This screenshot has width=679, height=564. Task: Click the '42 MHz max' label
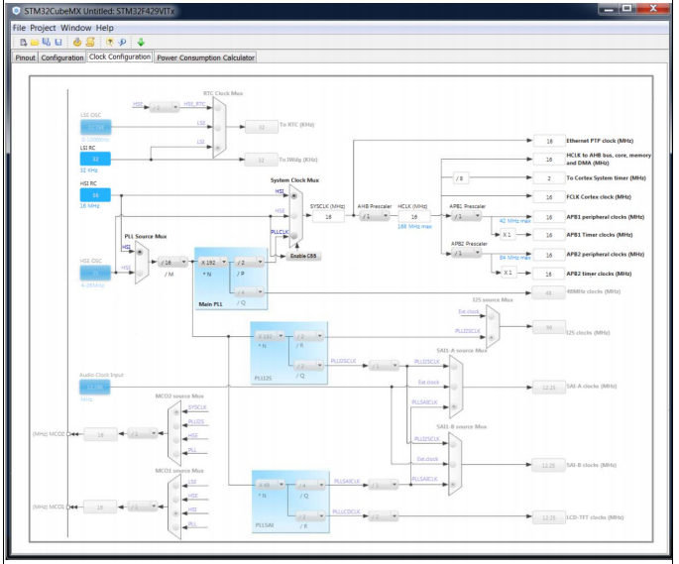(514, 221)
